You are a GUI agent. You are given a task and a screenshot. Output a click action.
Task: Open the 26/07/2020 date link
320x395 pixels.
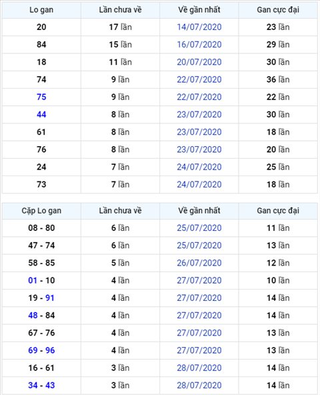click(199, 263)
